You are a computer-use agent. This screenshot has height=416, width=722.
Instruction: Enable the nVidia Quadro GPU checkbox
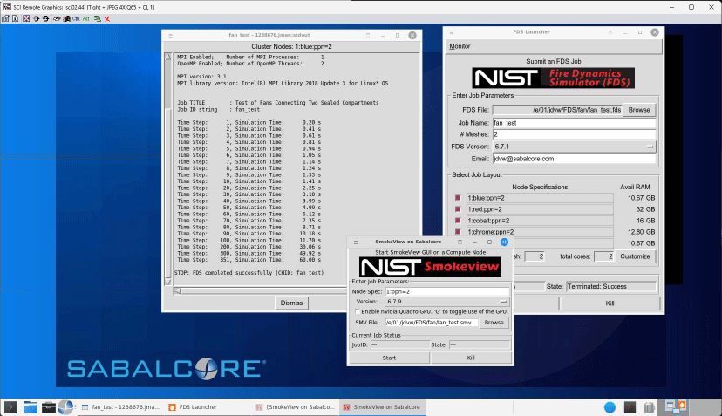[x=358, y=312]
